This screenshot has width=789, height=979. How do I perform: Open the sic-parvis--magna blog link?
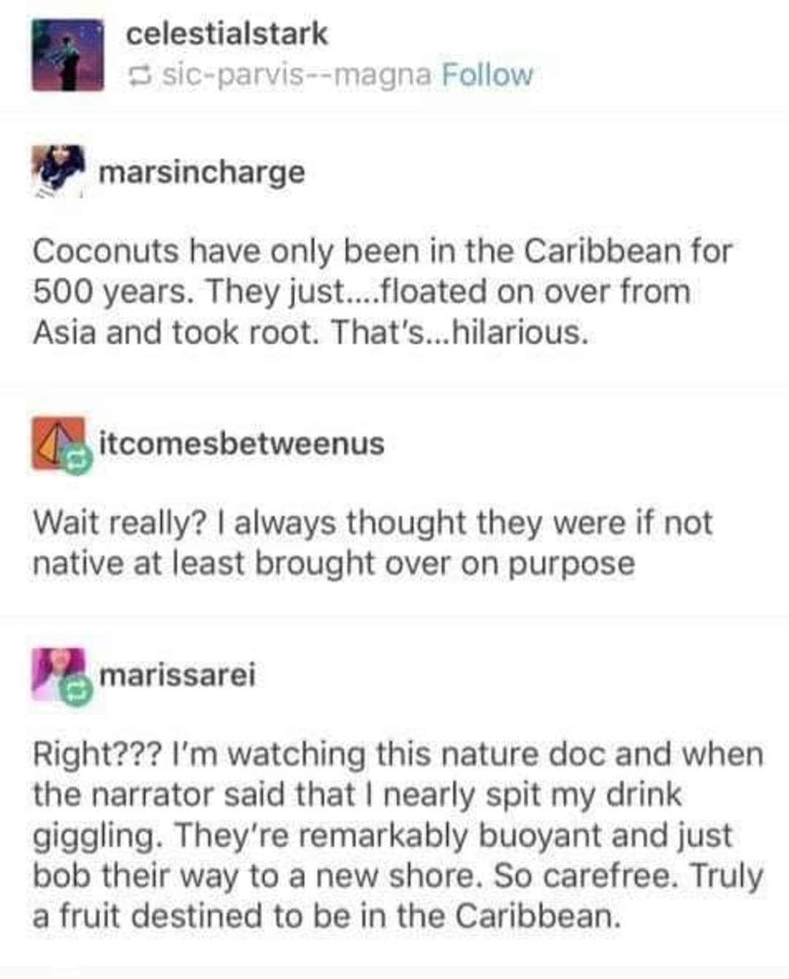coord(295,75)
